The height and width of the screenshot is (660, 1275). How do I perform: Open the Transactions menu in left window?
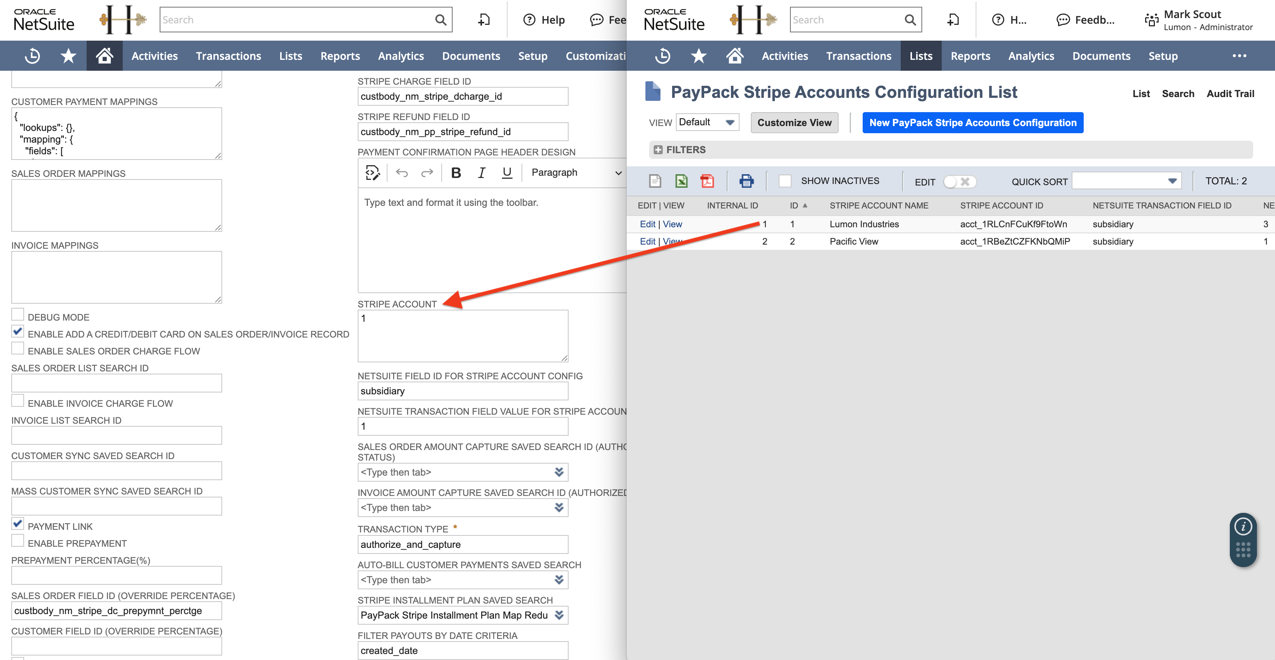pos(228,56)
